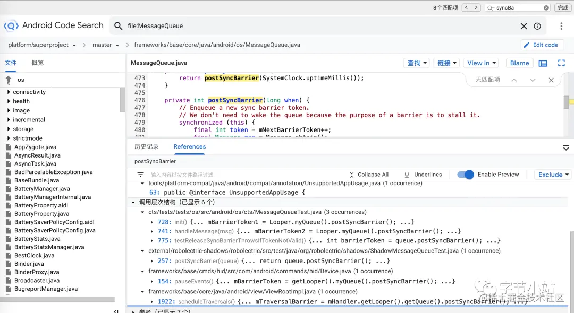
Task: Enter fullscreen with the expand icon
Action: click(x=561, y=63)
